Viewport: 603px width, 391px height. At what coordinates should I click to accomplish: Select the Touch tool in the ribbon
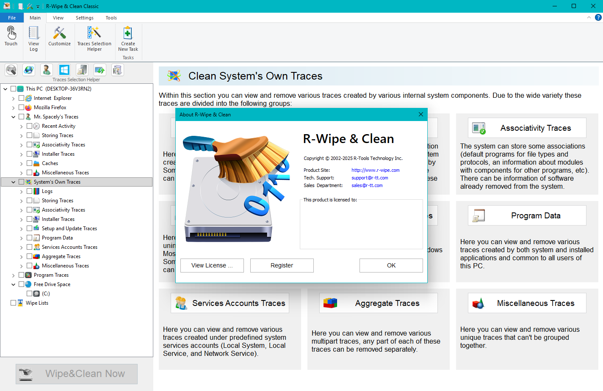click(x=11, y=36)
